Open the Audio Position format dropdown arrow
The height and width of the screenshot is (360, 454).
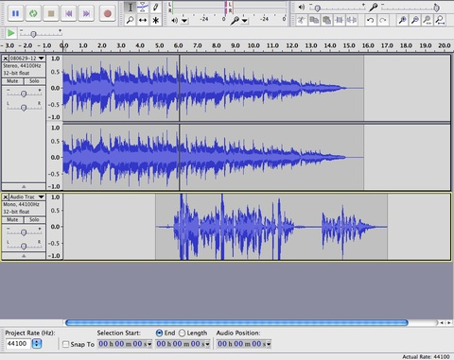click(x=269, y=345)
